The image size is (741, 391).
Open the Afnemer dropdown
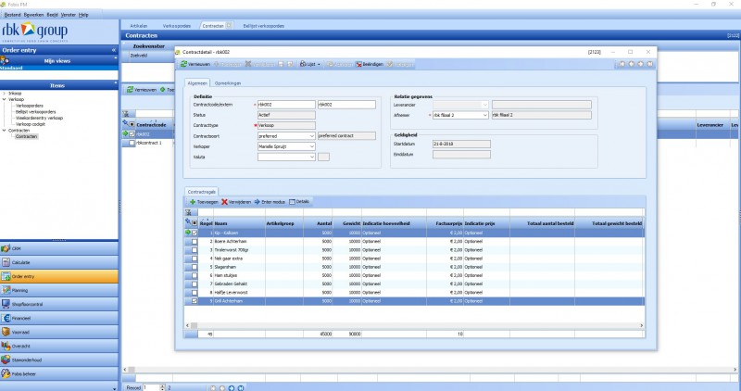point(484,116)
